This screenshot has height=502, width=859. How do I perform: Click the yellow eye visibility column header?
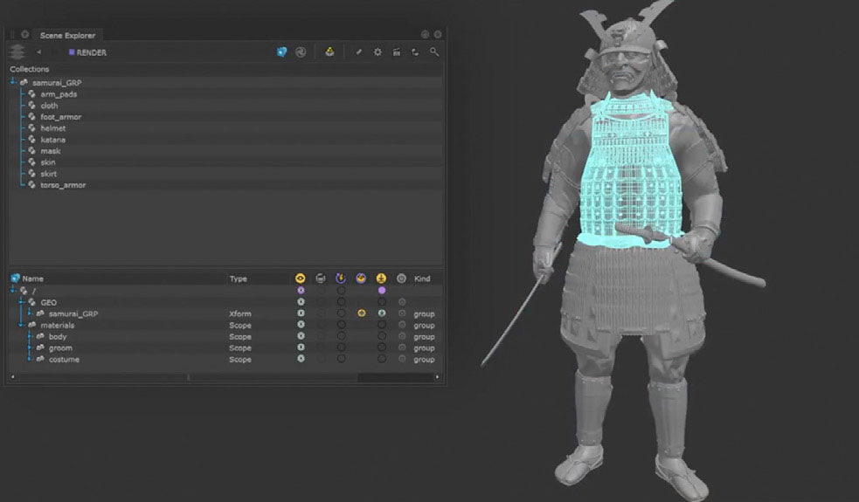301,279
